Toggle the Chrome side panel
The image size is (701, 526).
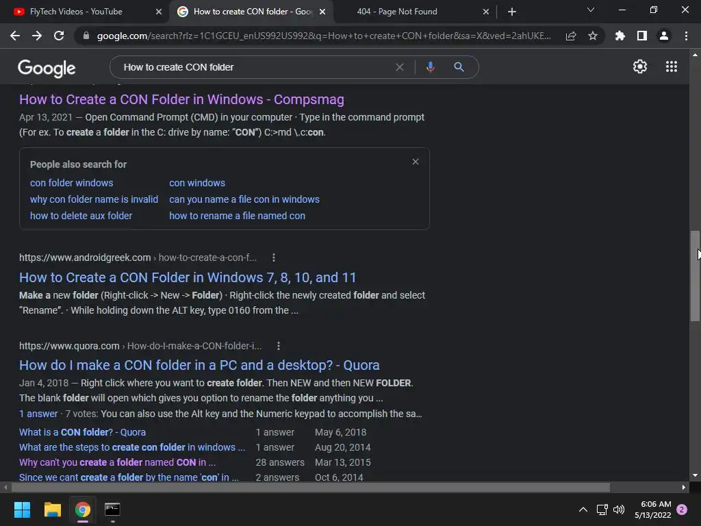642,36
